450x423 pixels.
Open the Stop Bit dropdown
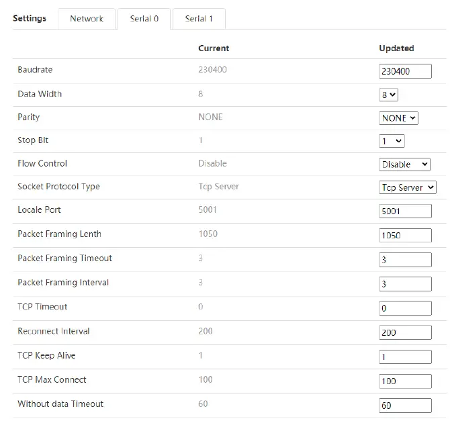coord(392,141)
